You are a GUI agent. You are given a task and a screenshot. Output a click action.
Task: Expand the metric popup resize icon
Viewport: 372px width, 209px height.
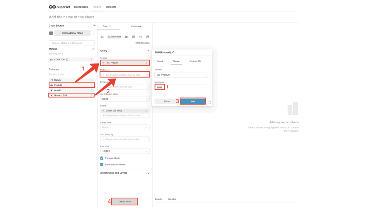point(210,103)
